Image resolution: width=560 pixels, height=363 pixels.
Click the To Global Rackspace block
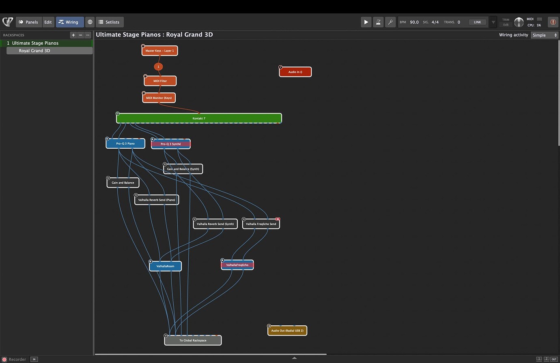(x=193, y=340)
